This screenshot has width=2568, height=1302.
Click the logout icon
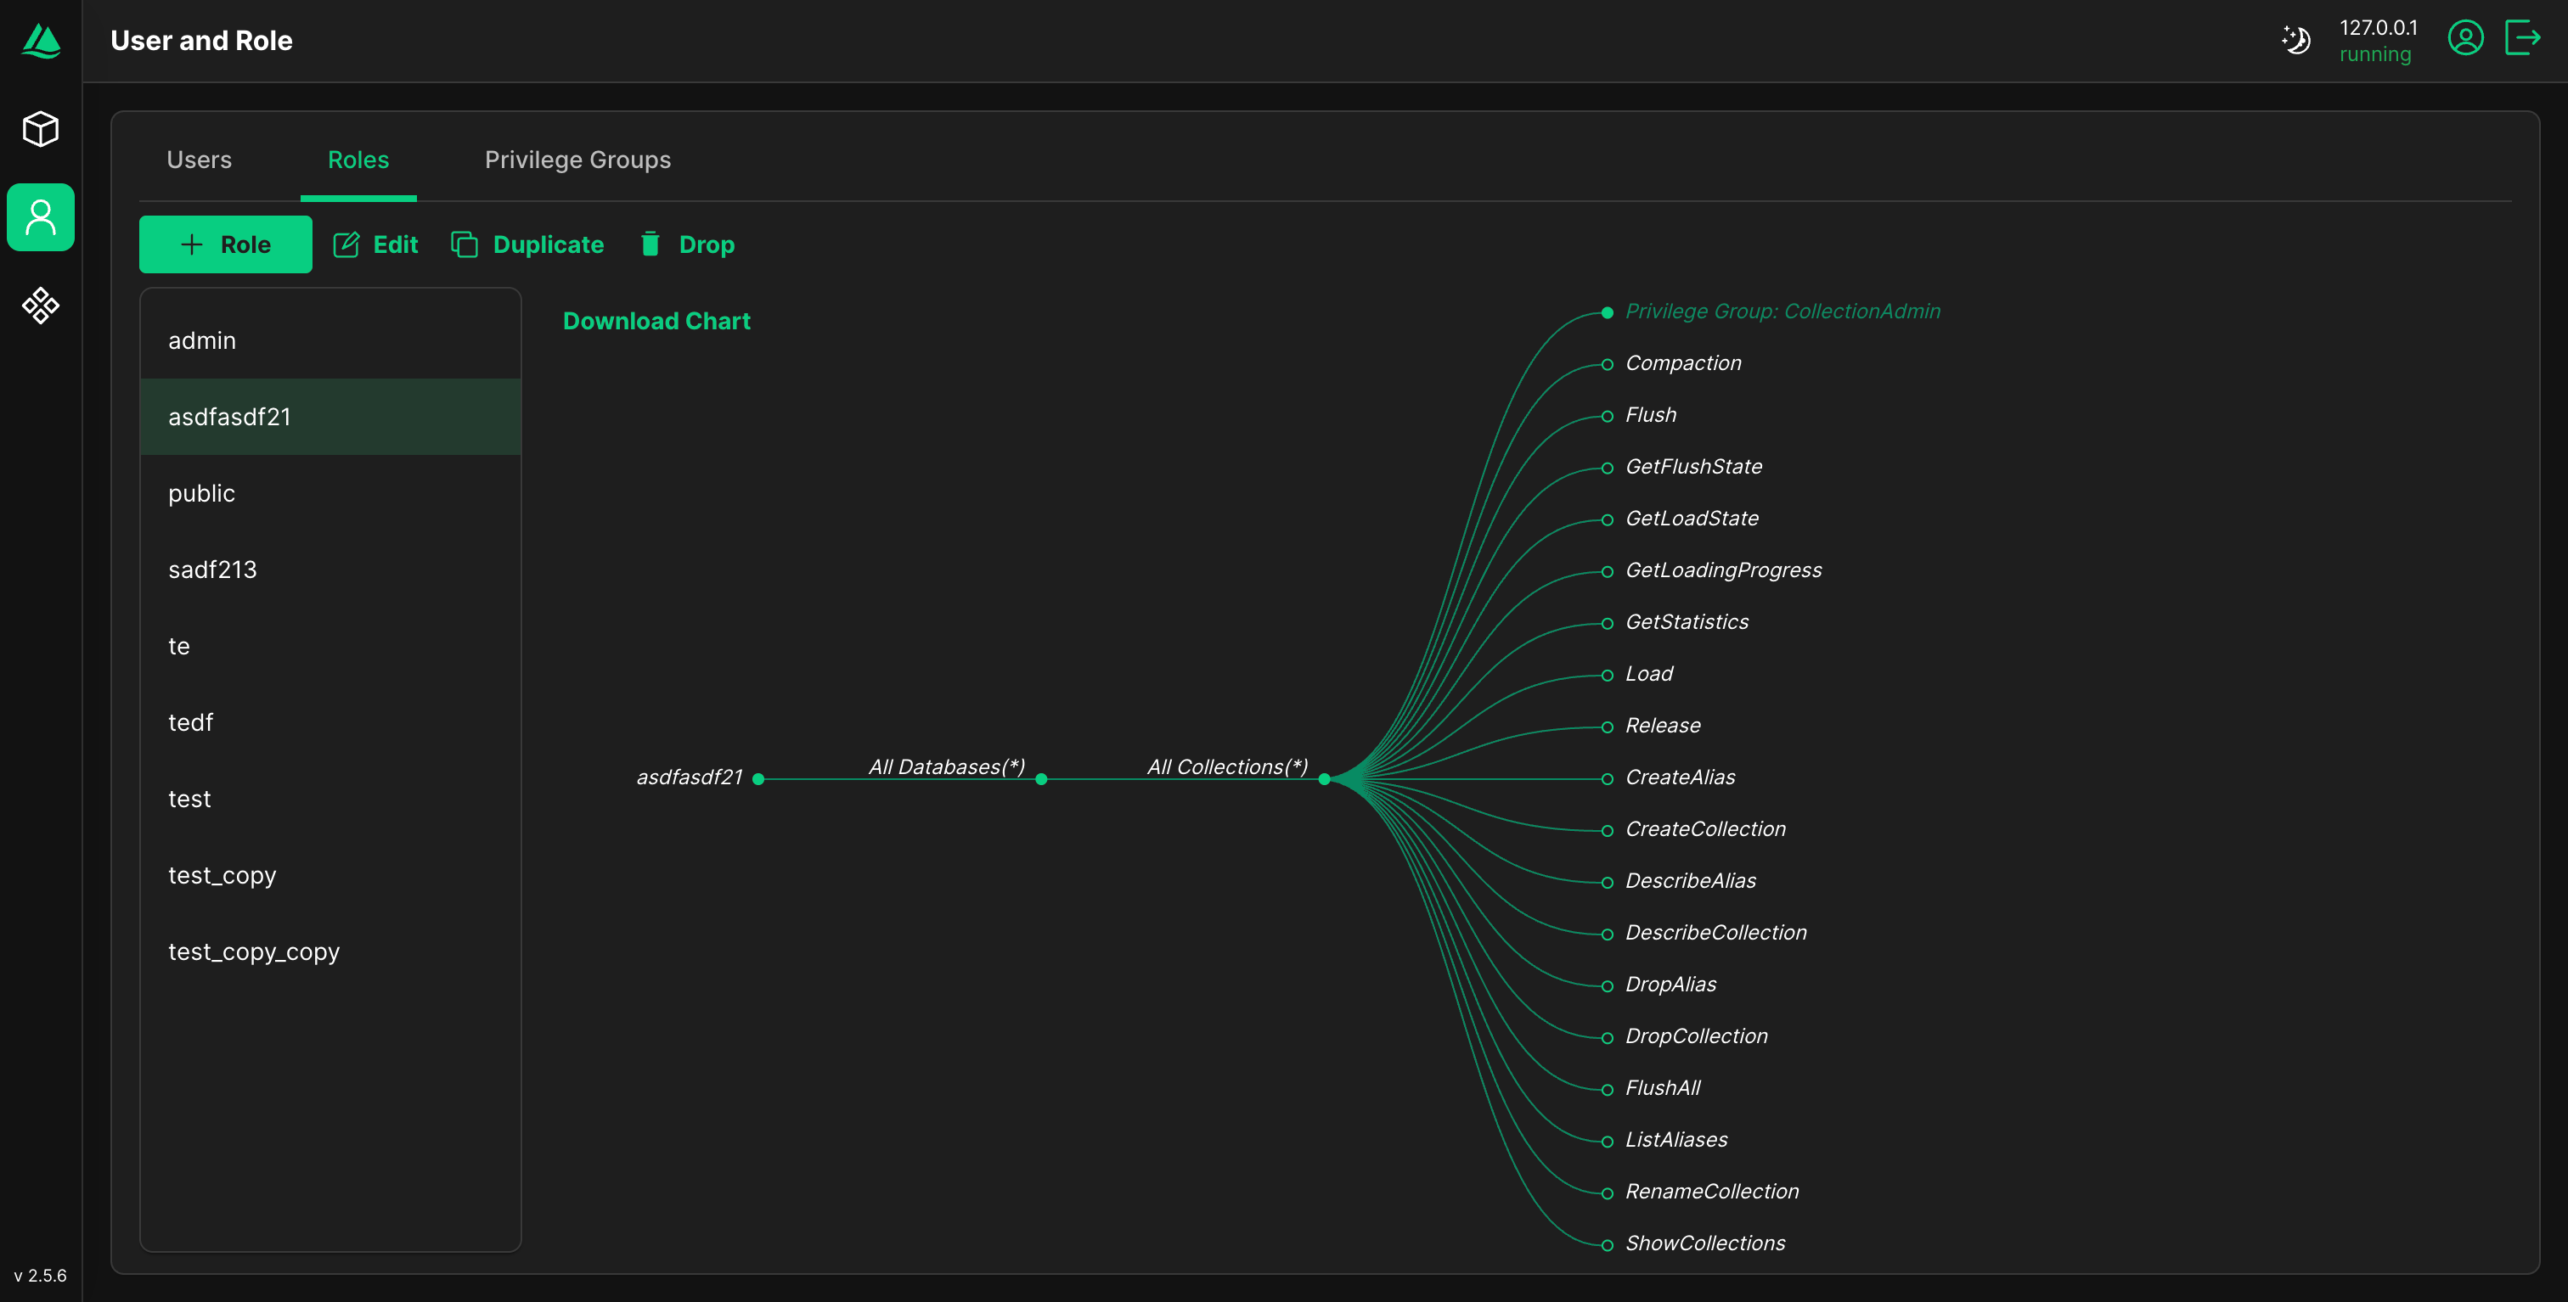tap(2522, 39)
